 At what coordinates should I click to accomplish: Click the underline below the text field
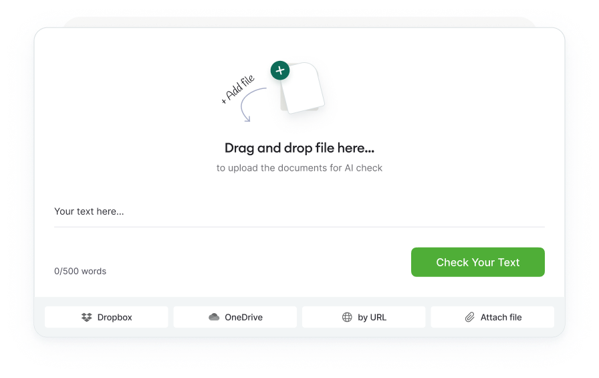tap(299, 227)
